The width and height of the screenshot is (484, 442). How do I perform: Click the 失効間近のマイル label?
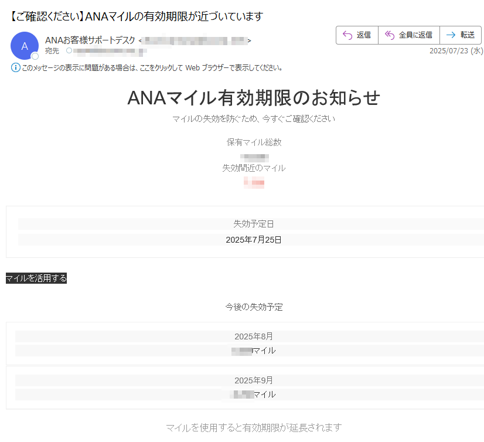pos(254,168)
